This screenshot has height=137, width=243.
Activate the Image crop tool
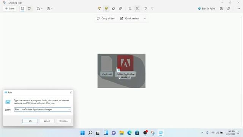click(x=130, y=8)
